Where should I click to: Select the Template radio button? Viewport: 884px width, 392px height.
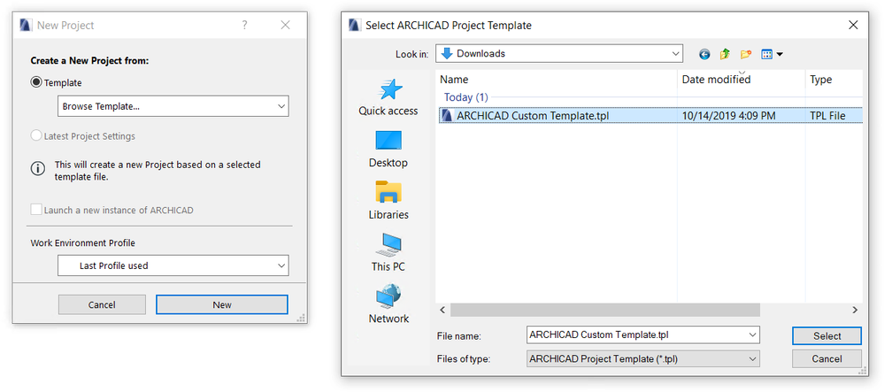click(36, 82)
